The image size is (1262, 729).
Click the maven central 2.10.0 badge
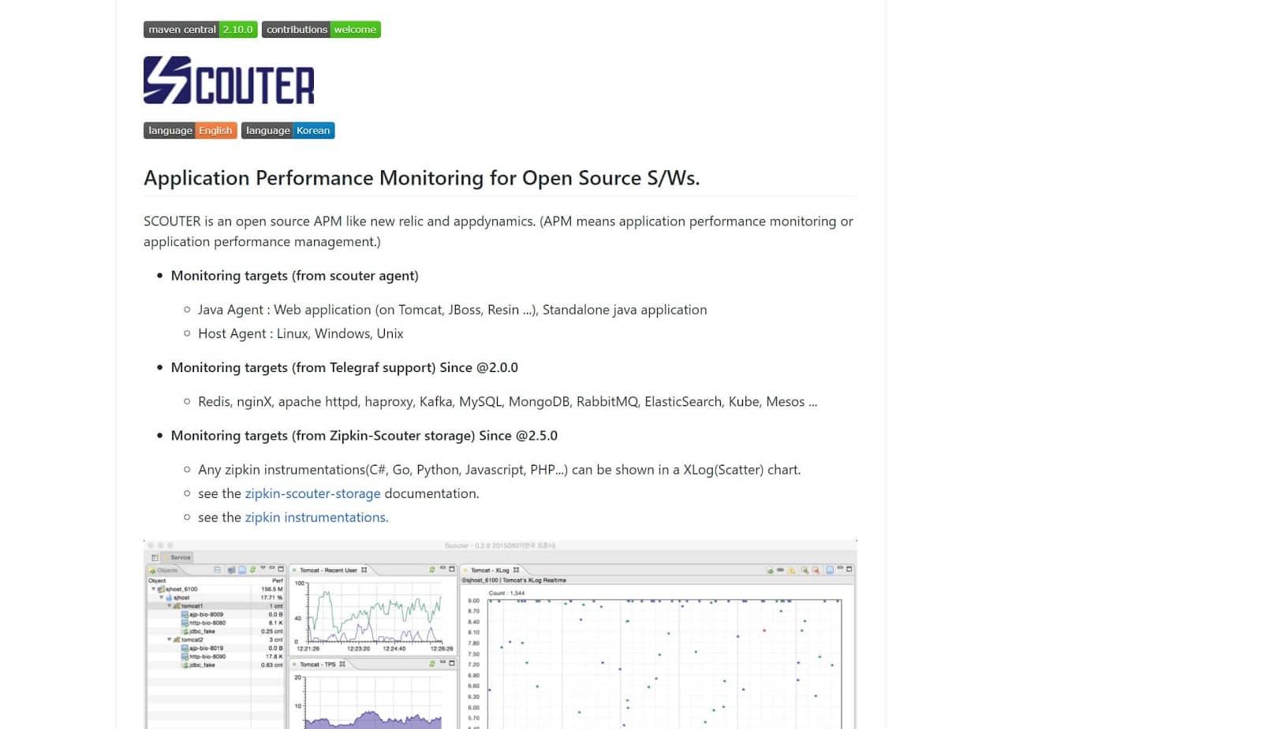(x=200, y=30)
